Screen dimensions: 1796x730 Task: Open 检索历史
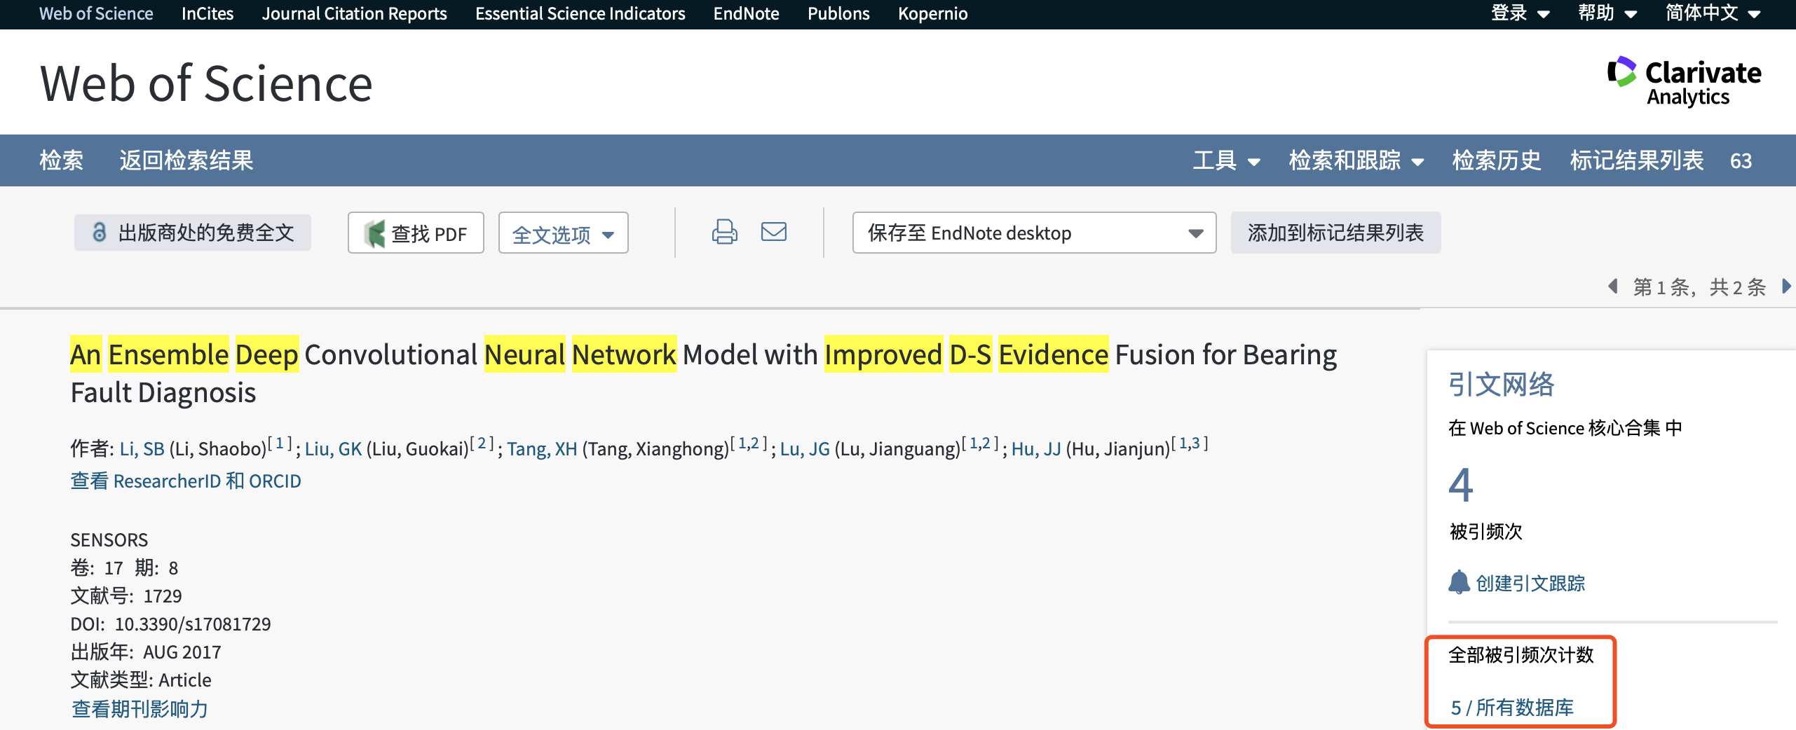tap(1497, 160)
